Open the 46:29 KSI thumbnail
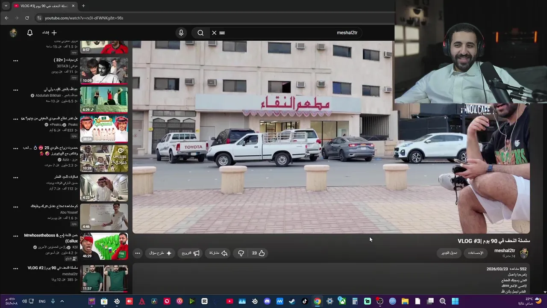This screenshot has width=547, height=308. [104, 246]
